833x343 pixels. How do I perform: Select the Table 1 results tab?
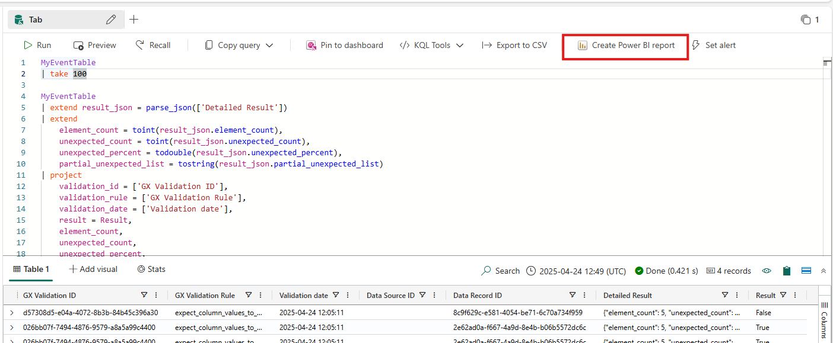pyautogui.click(x=31, y=269)
